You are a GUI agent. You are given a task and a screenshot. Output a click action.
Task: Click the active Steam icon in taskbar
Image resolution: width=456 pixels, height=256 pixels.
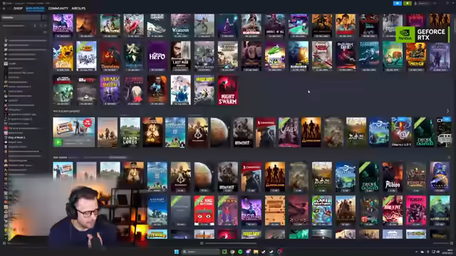click(271, 252)
